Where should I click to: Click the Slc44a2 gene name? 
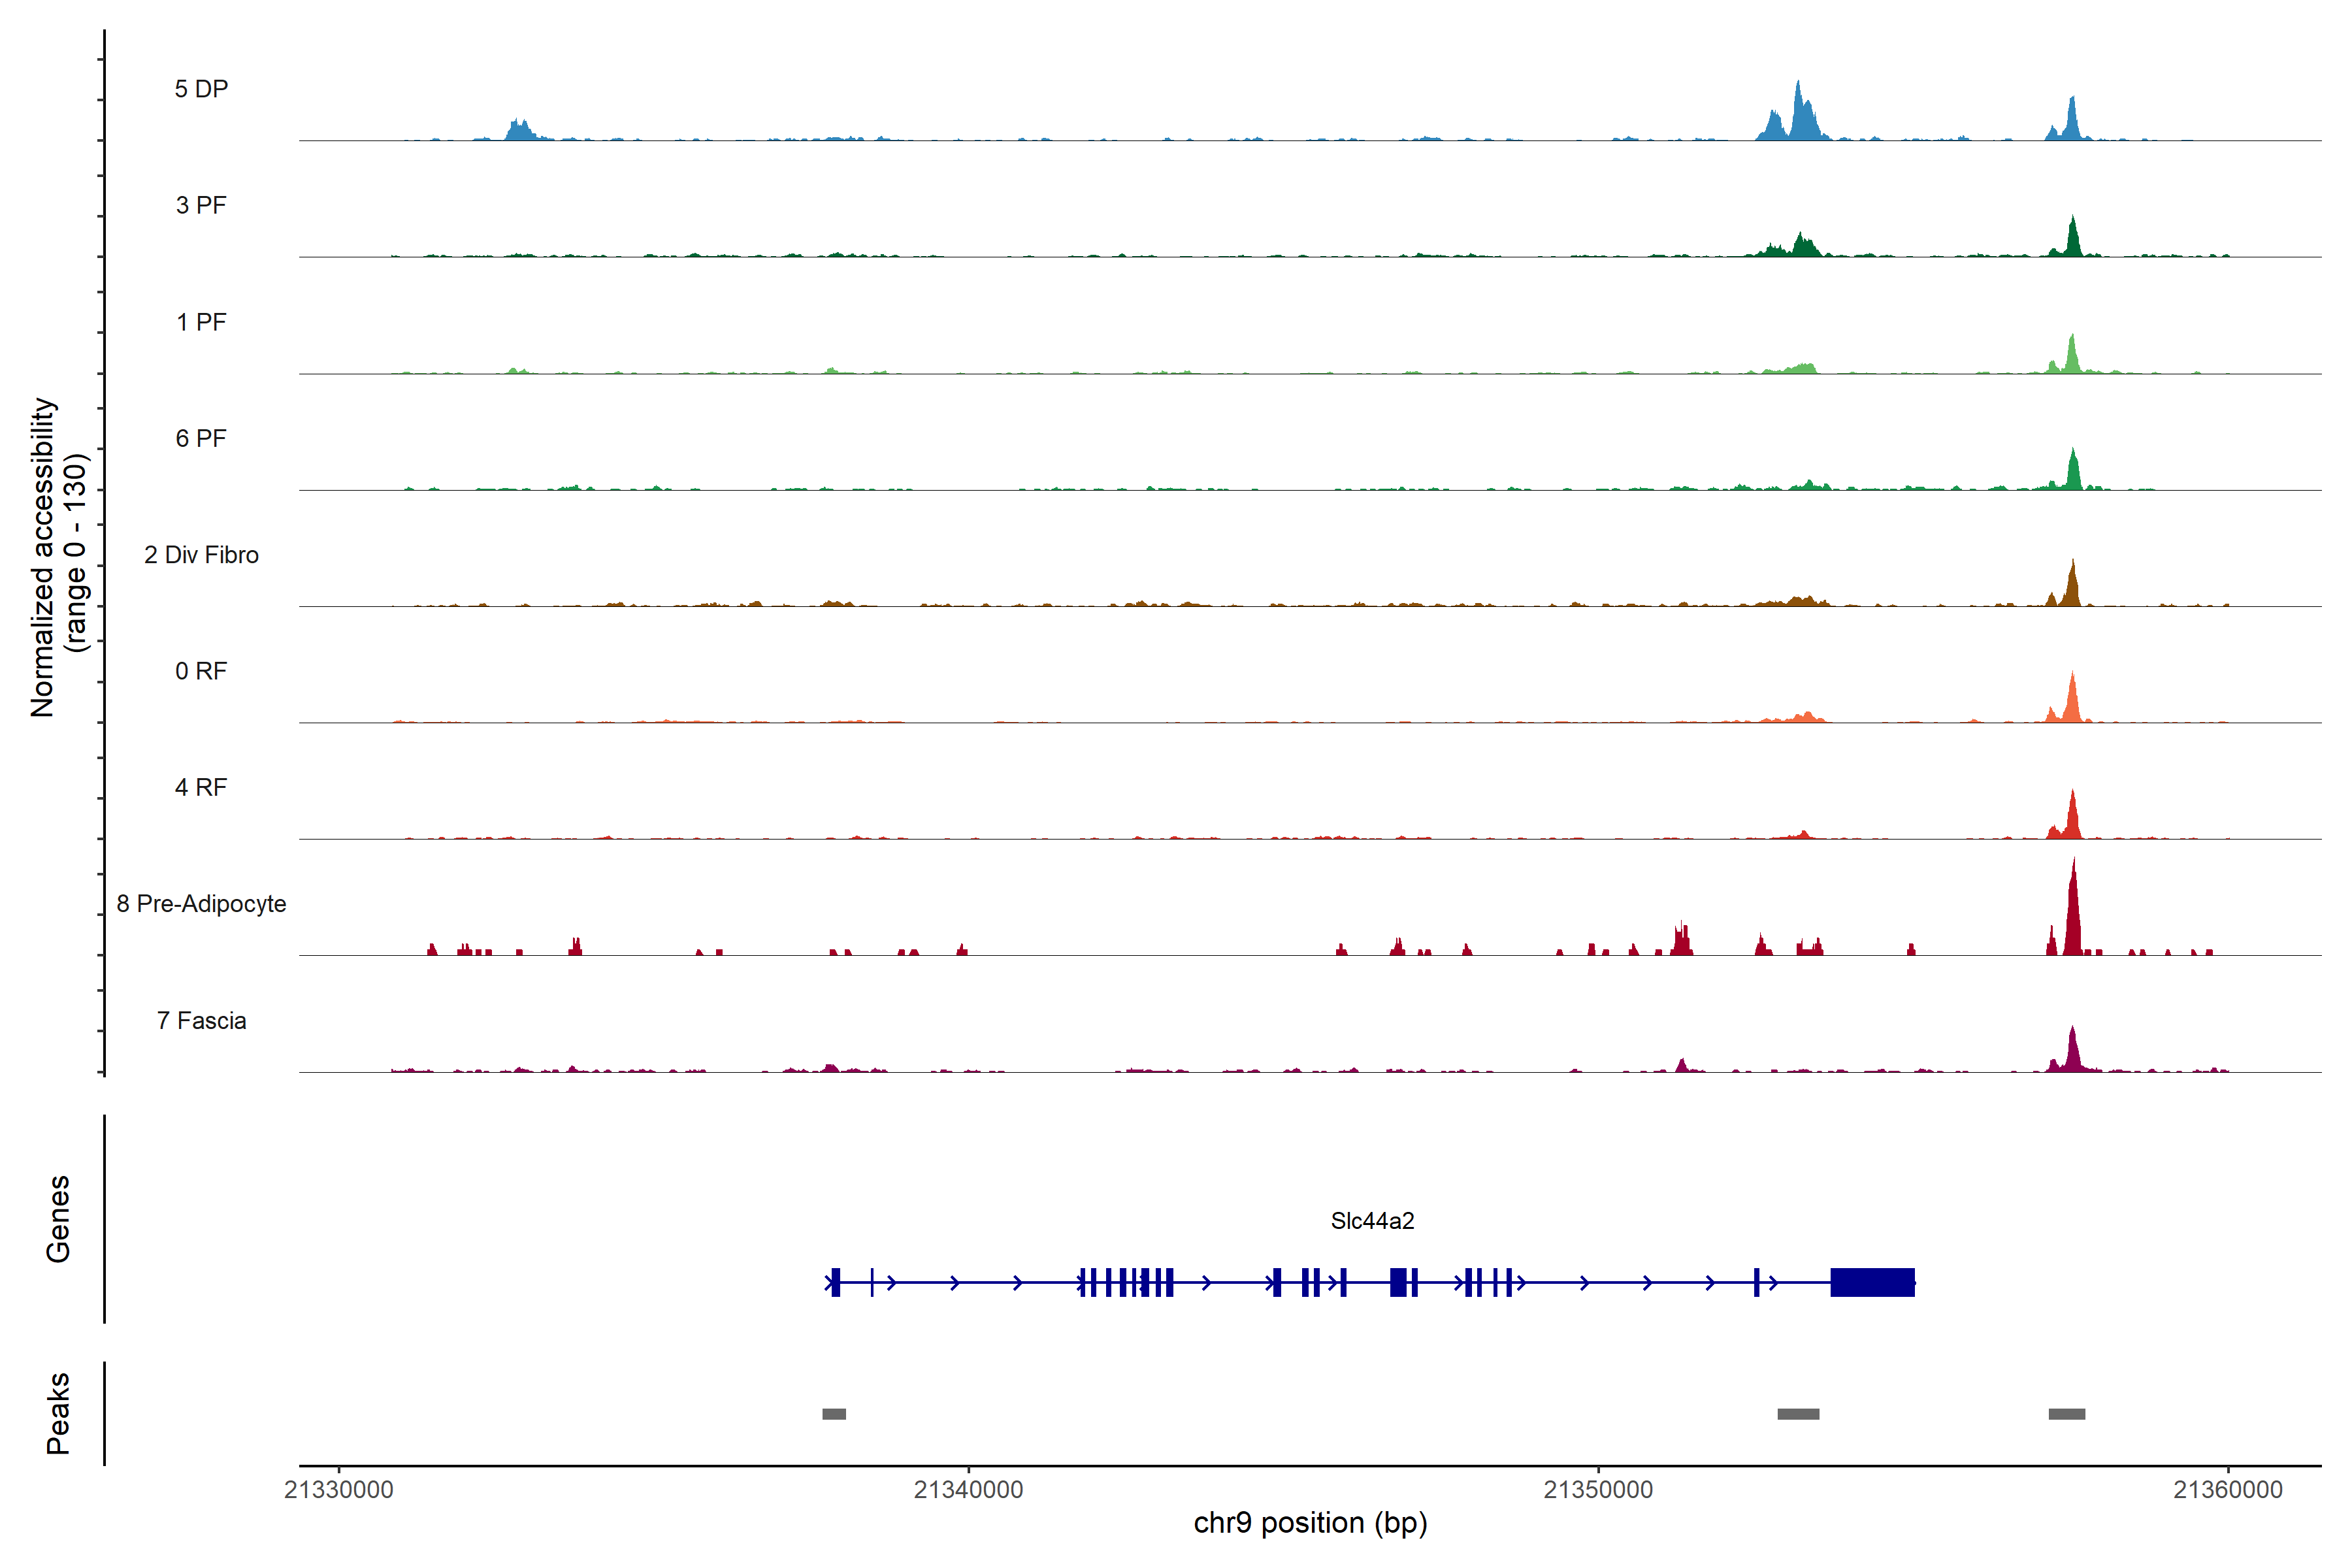[x=1372, y=1221]
